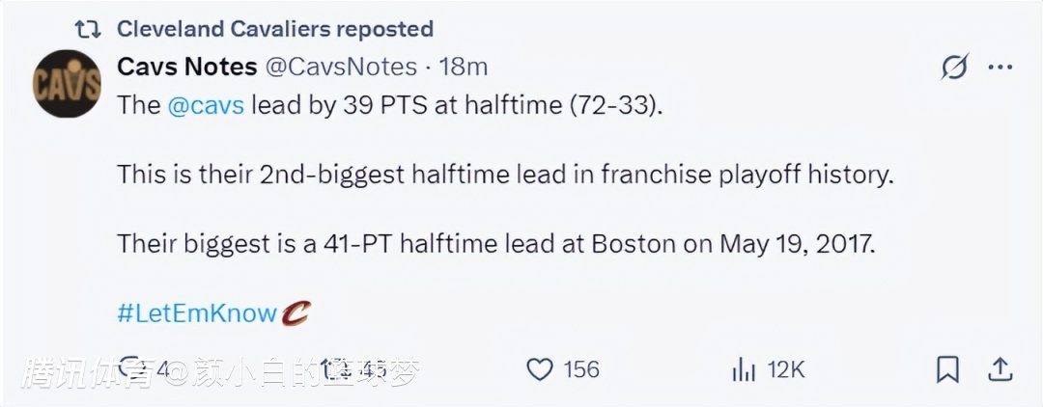Click the 18m timestamp
The width and height of the screenshot is (1043, 407).
click(x=464, y=67)
